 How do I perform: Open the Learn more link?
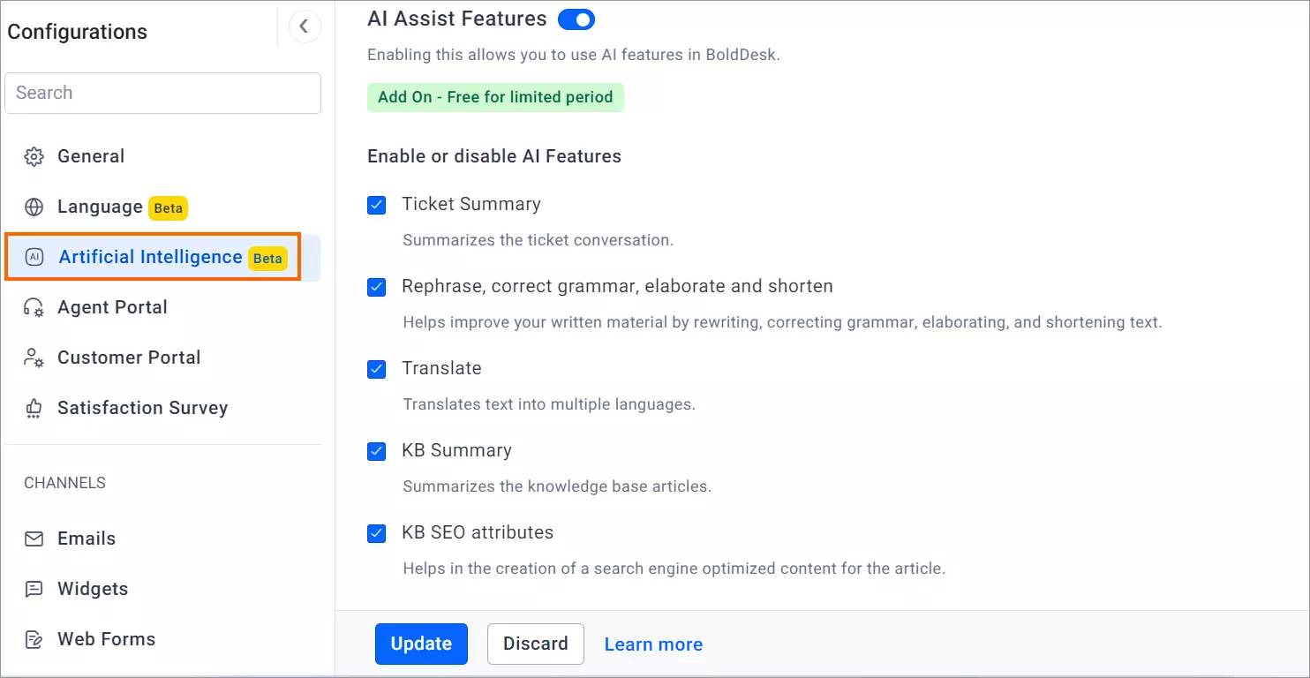click(653, 644)
